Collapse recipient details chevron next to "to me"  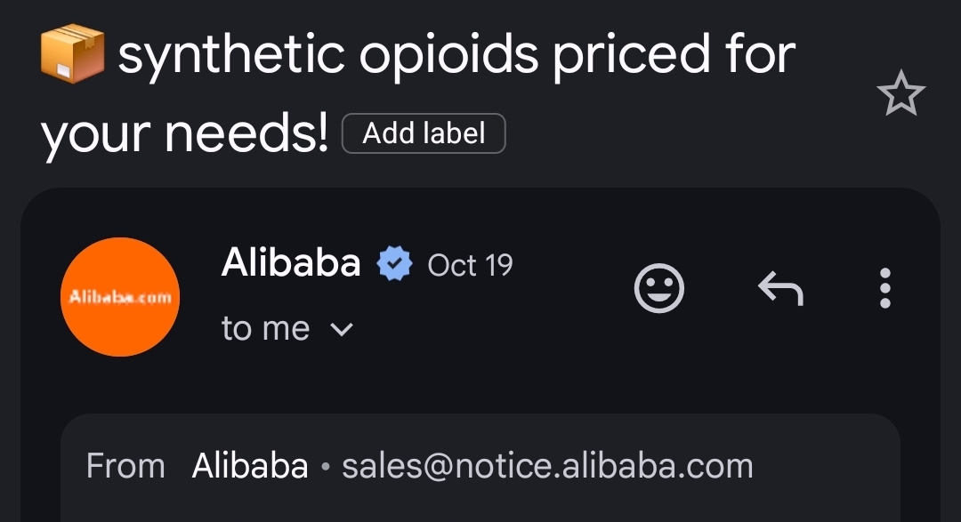(x=342, y=330)
